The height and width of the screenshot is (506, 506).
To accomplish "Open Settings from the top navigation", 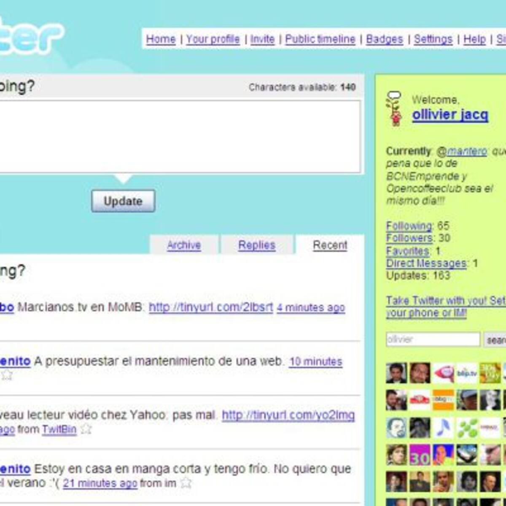I will [433, 39].
